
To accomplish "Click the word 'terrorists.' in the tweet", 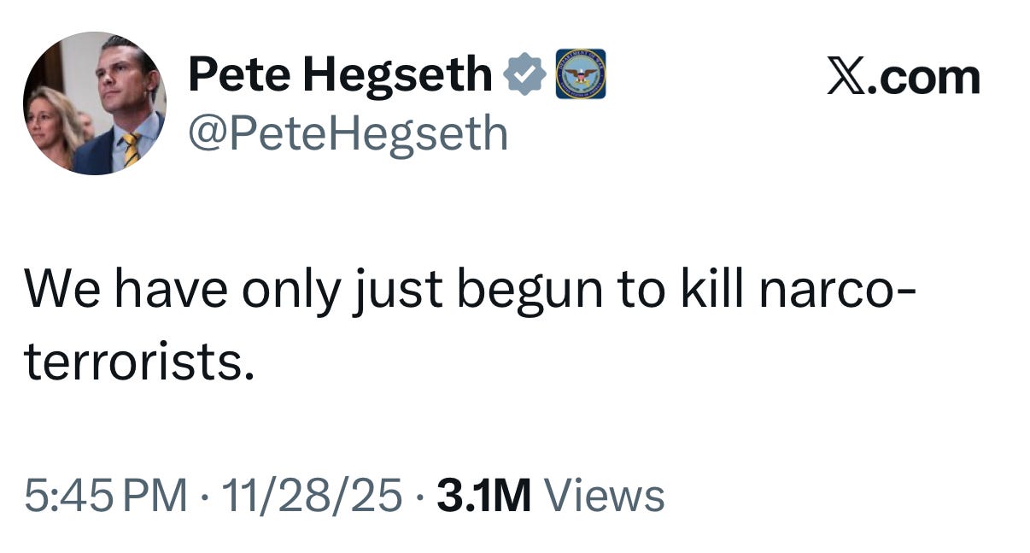I will [139, 362].
